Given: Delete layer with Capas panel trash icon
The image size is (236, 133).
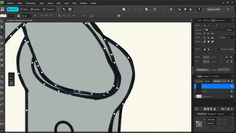Looking at the screenshot, I should tap(232, 109).
